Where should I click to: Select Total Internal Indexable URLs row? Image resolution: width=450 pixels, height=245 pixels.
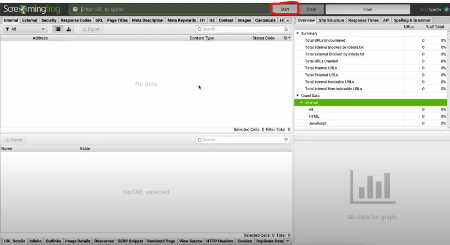[x=370, y=82]
